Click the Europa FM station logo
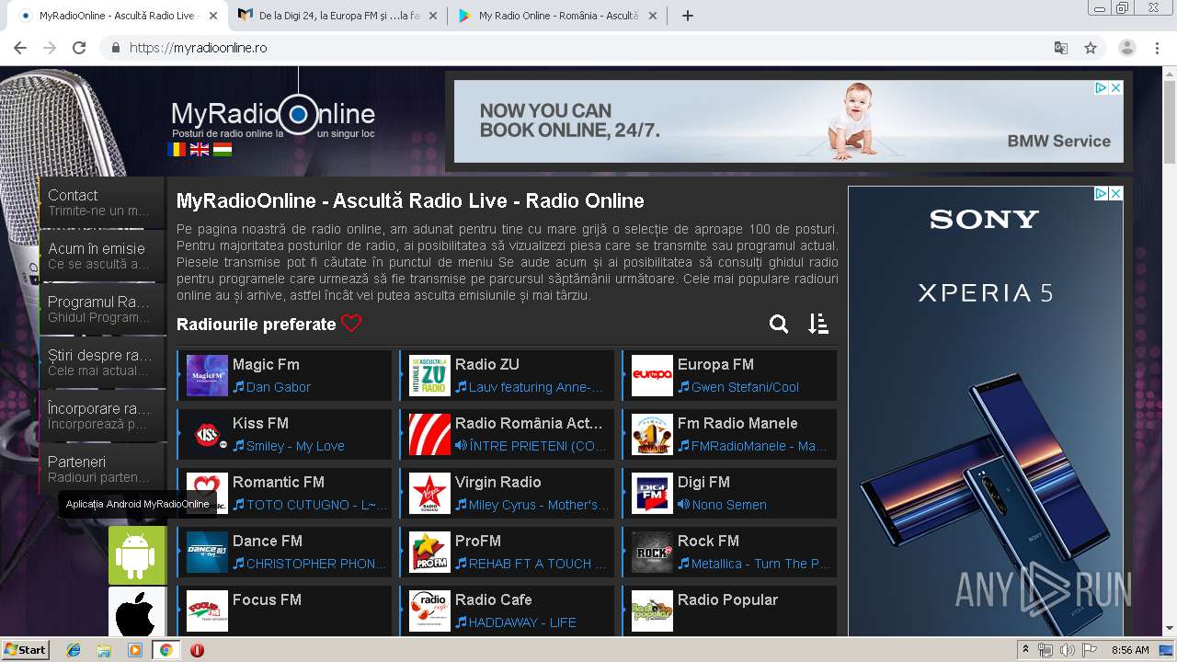 pos(652,376)
